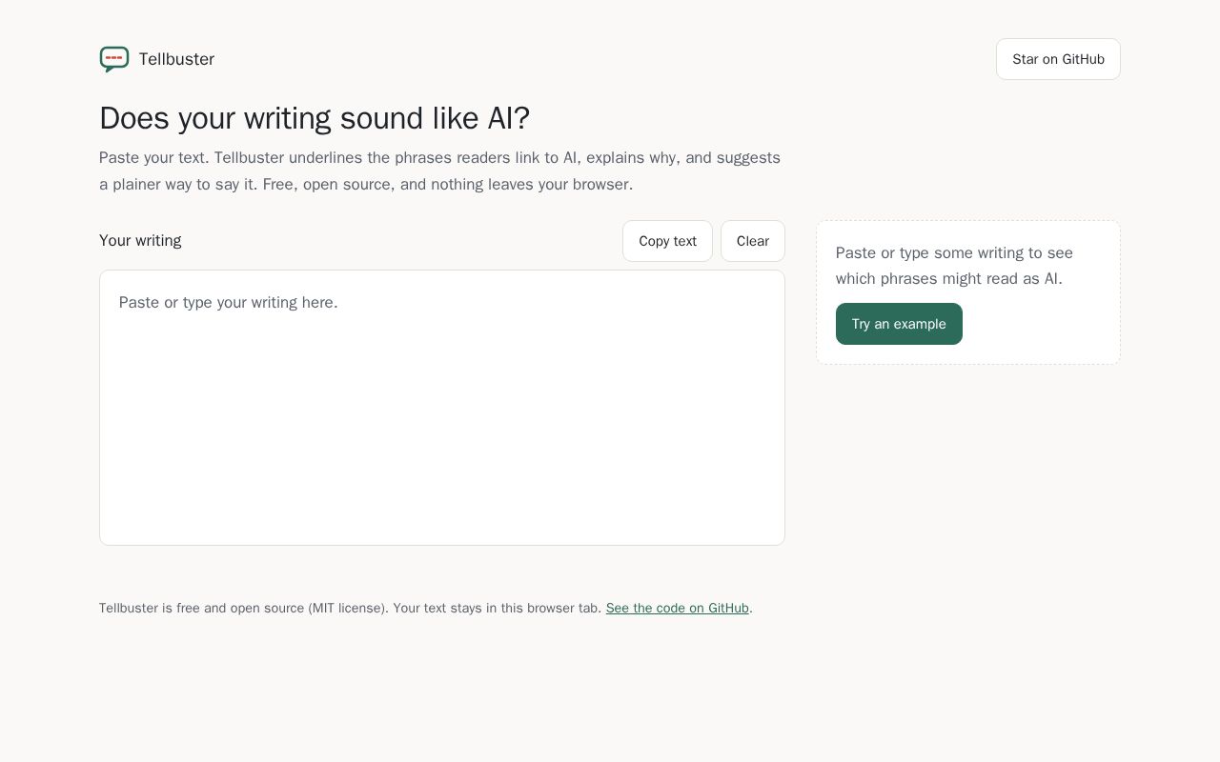
Task: Click the Tellbuster speech bubble logo icon
Action: click(114, 59)
